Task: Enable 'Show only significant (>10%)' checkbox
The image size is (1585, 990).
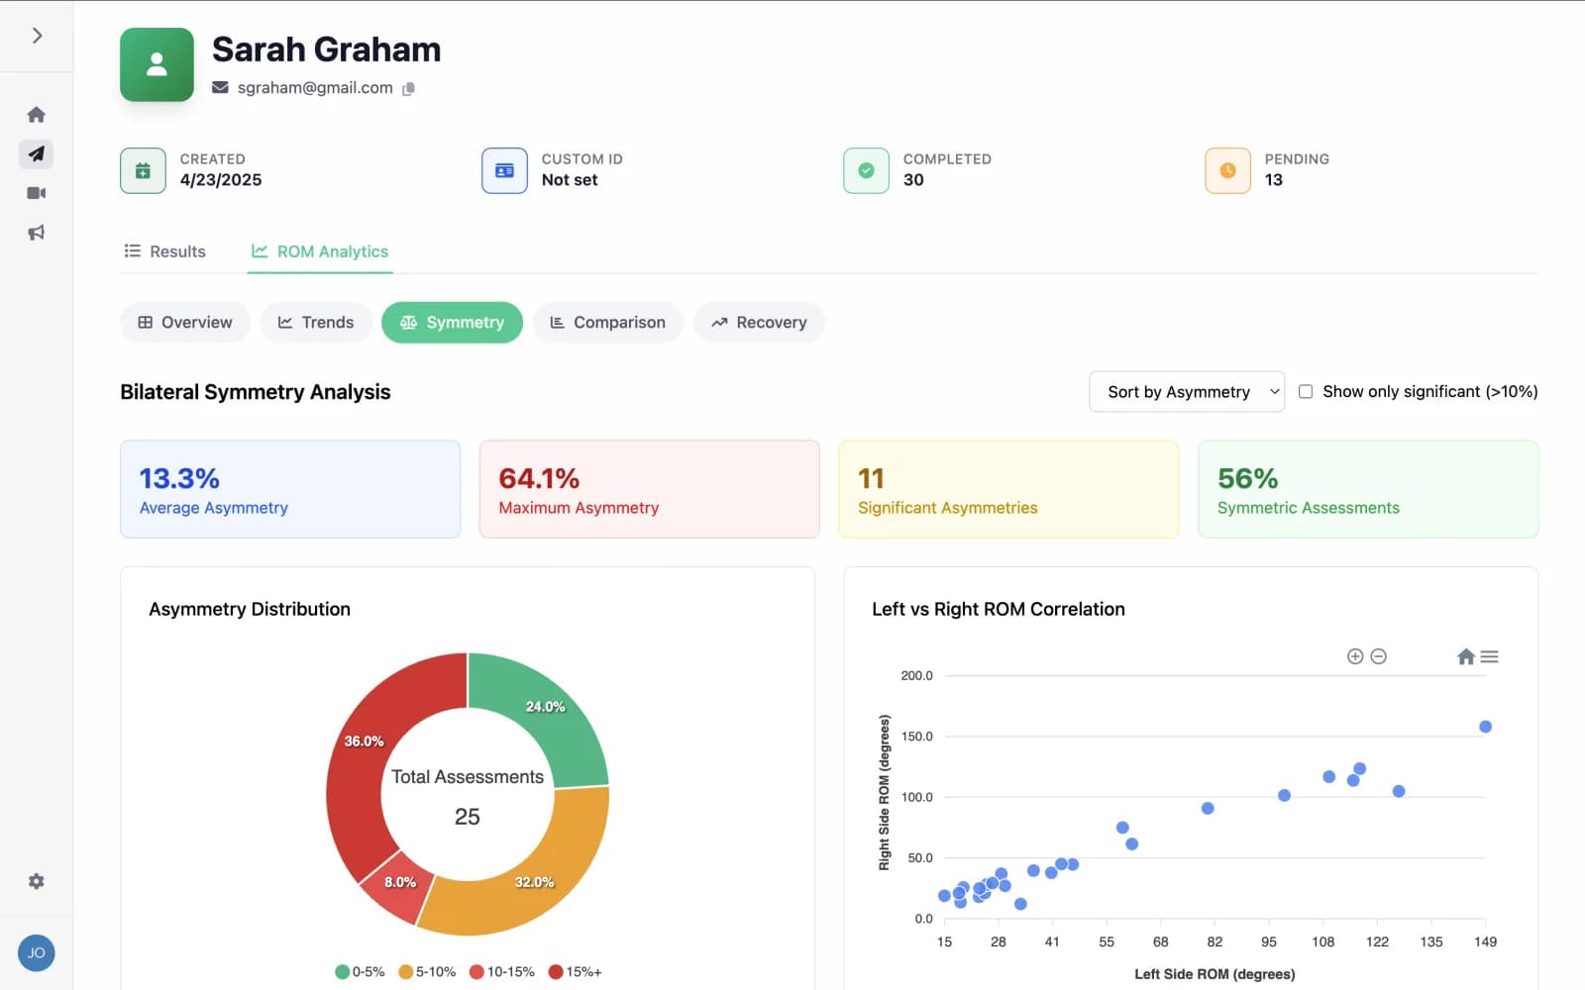Action: click(x=1306, y=391)
